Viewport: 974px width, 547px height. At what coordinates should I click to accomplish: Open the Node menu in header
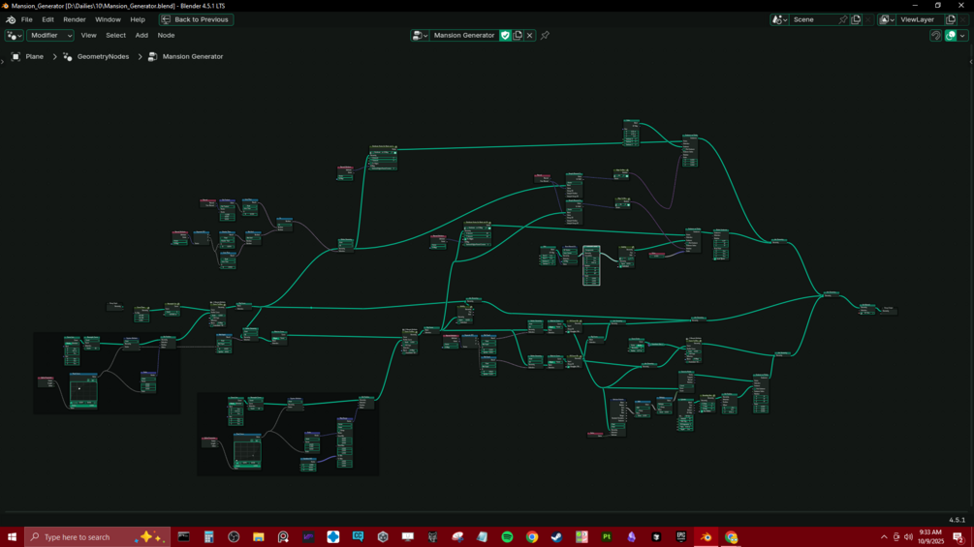[166, 36]
